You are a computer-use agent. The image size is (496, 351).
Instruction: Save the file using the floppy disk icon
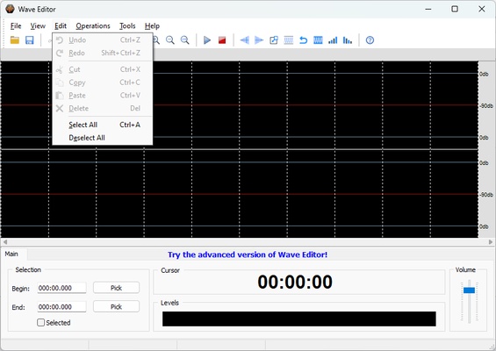tap(30, 40)
